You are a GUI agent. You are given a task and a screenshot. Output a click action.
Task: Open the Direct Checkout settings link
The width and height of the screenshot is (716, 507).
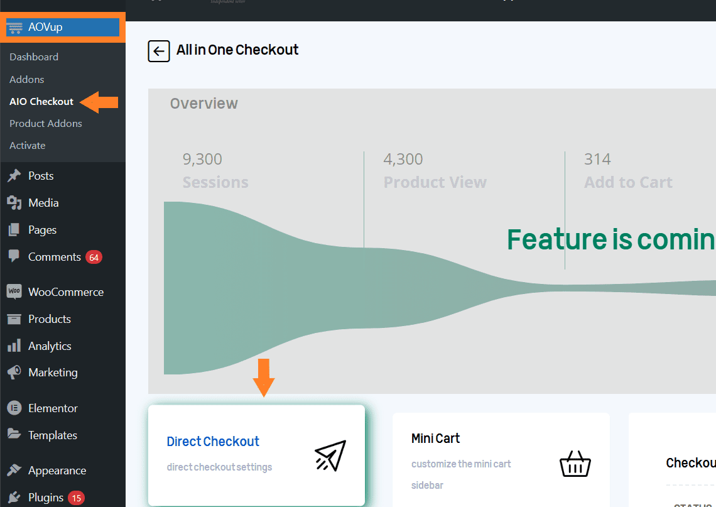point(213,441)
